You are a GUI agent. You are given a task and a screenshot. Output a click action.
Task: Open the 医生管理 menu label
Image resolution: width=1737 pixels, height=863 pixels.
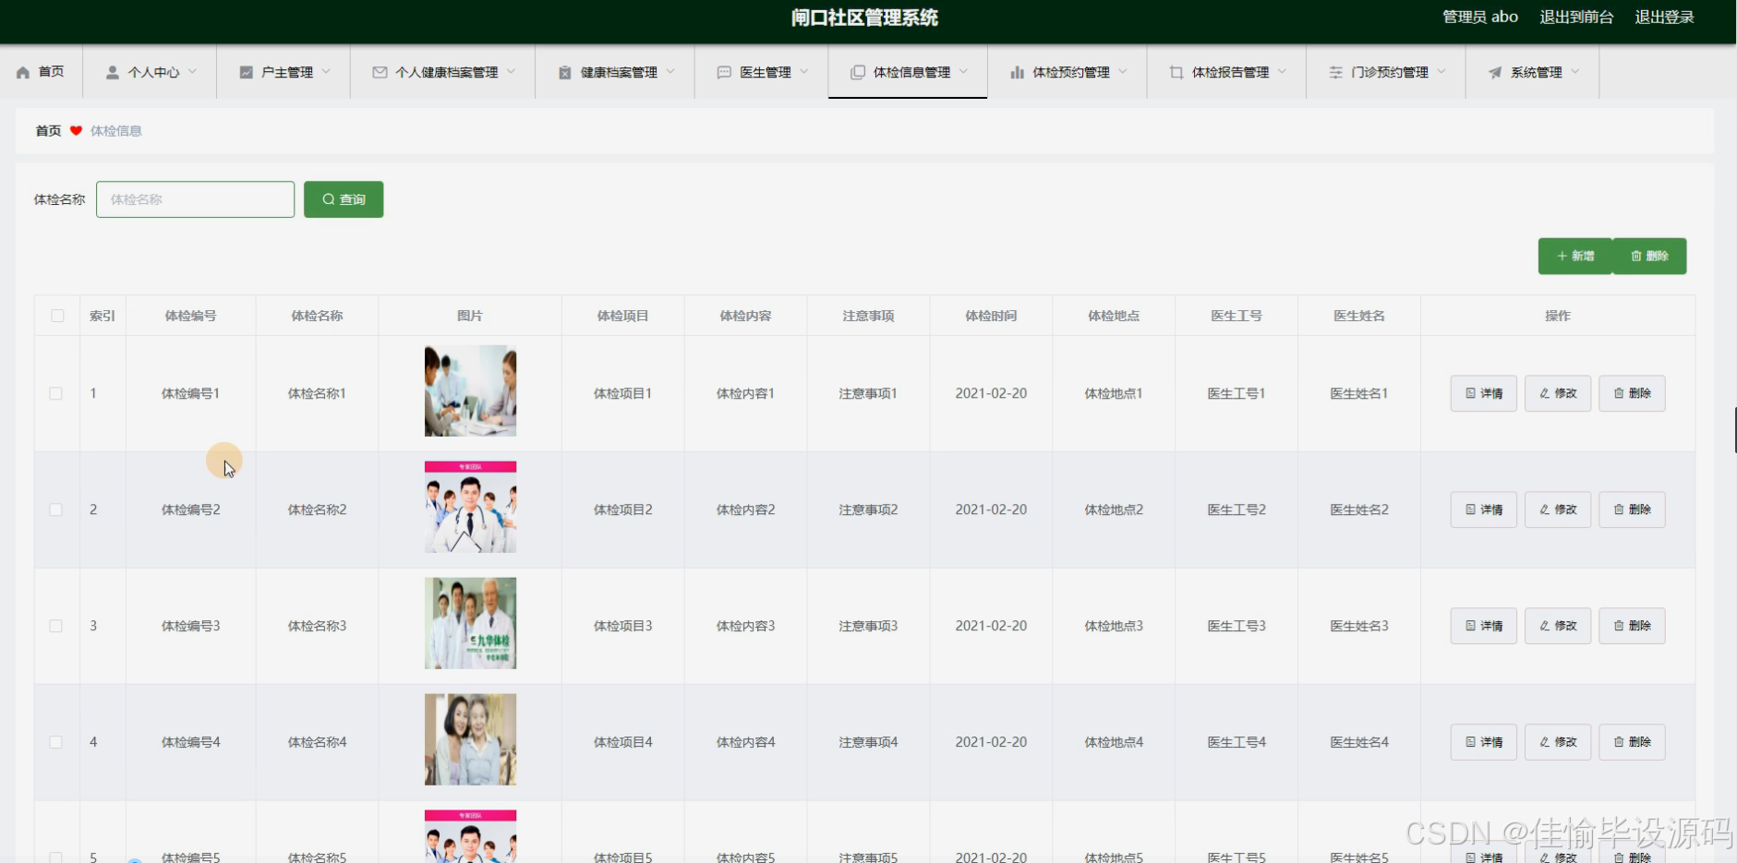pos(766,72)
